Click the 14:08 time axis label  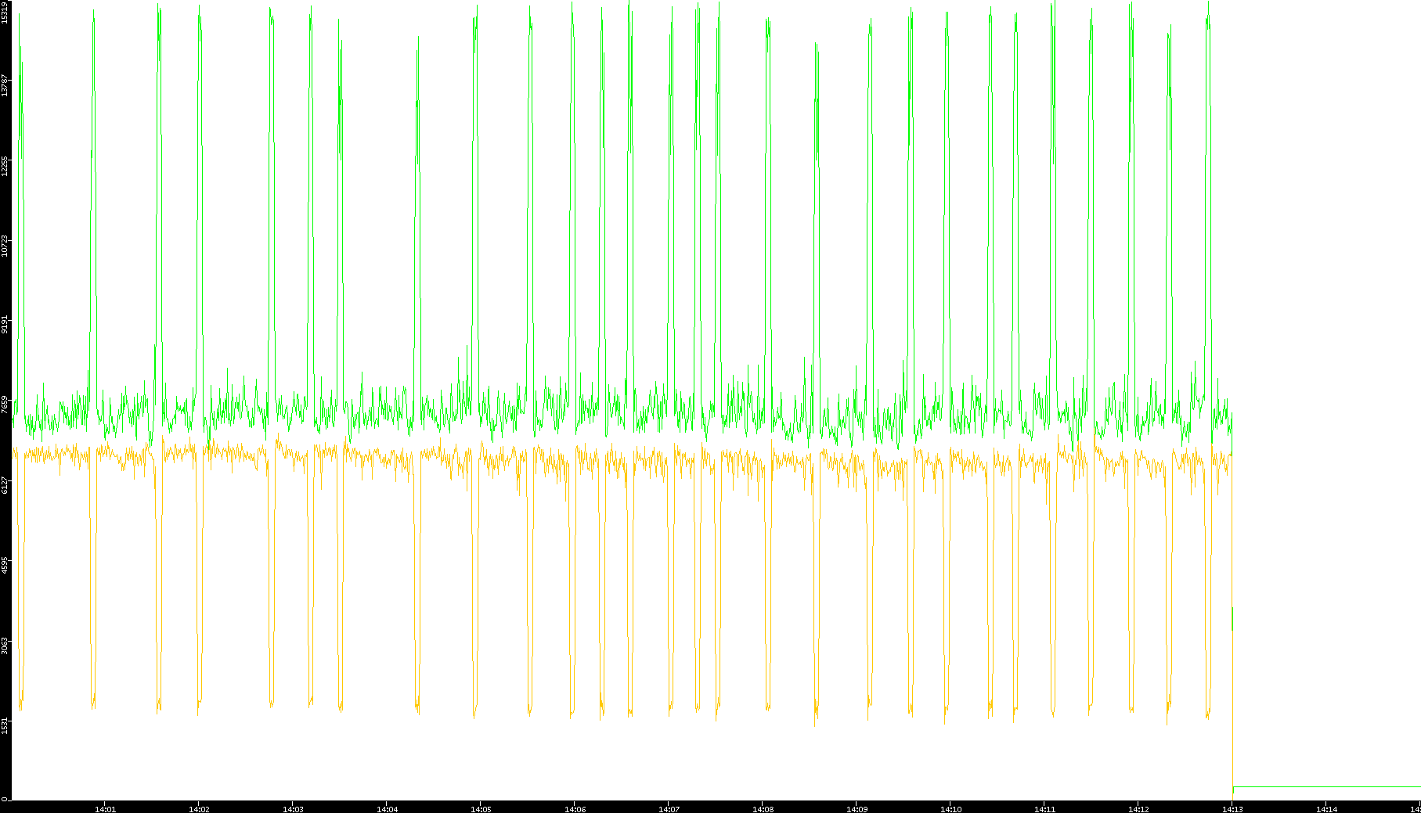point(763,809)
